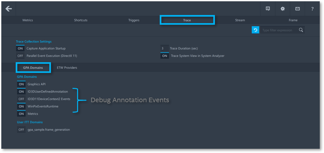Screen dimensions: 324x153
Task: Click the Trace Collection Settings heading
Action: coord(34,41)
